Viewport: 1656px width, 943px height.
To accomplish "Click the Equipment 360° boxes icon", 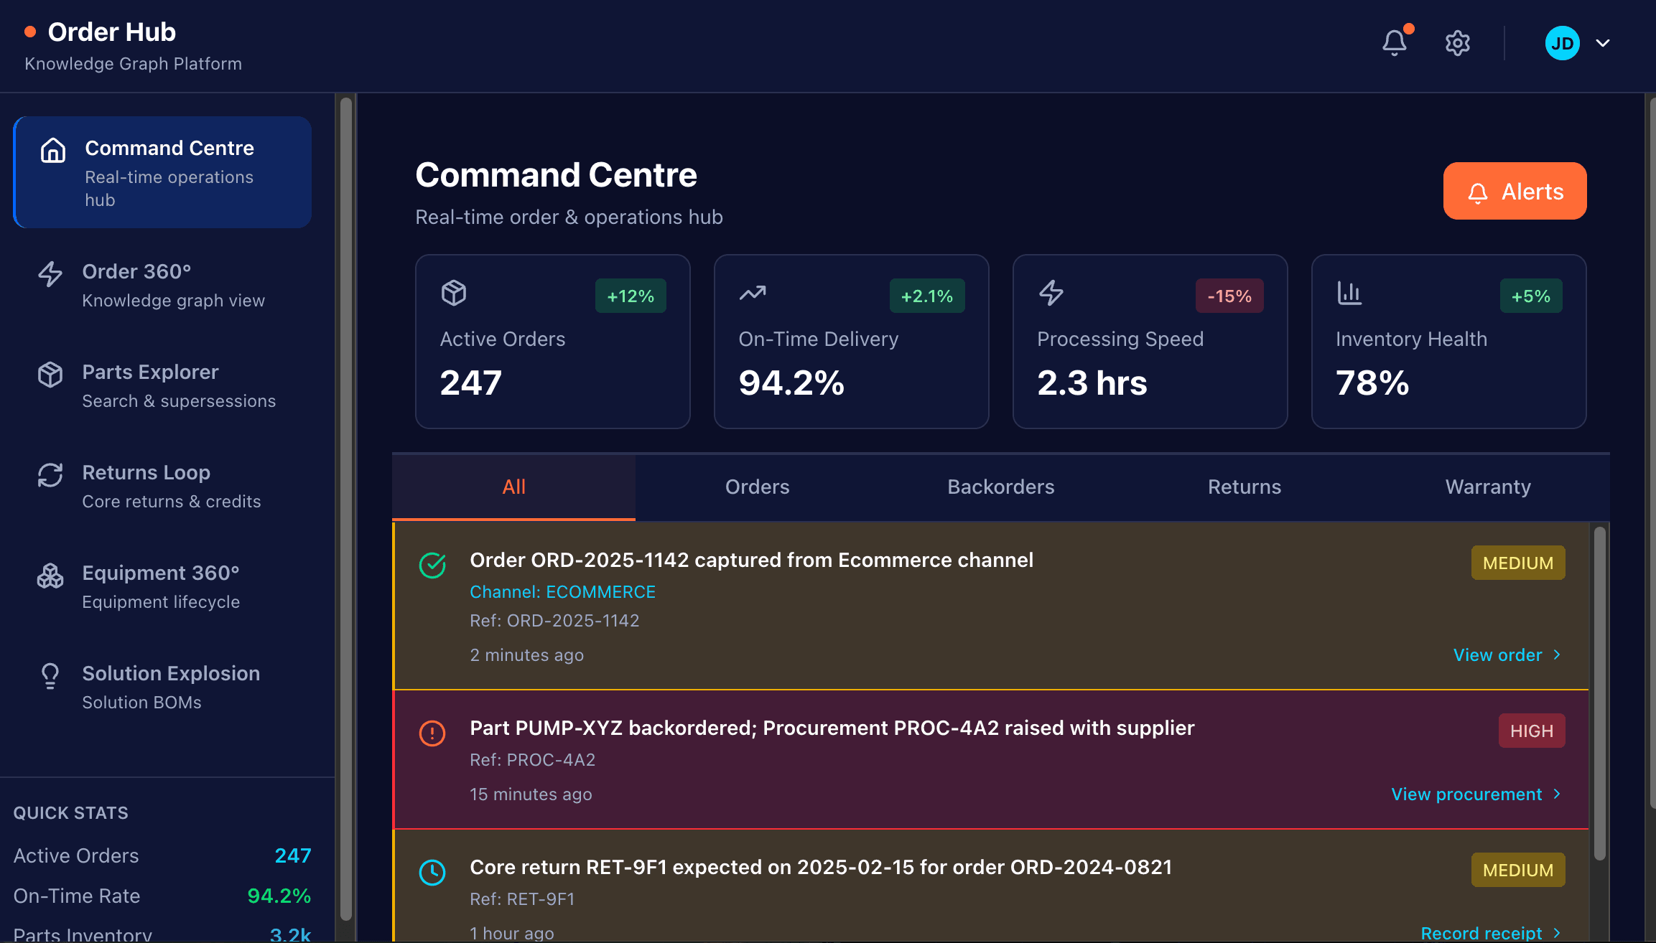I will [x=50, y=575].
